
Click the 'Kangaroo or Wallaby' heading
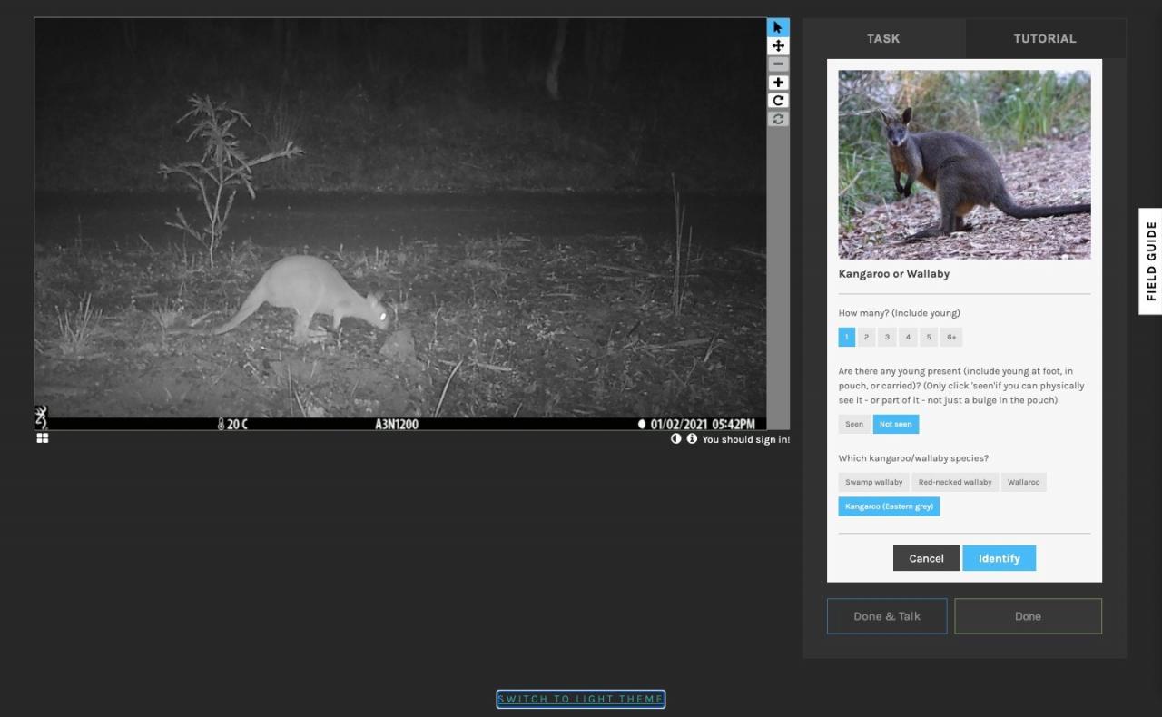[x=894, y=273]
